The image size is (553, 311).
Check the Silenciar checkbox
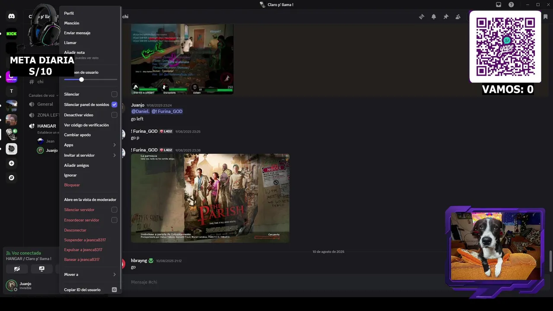(114, 94)
